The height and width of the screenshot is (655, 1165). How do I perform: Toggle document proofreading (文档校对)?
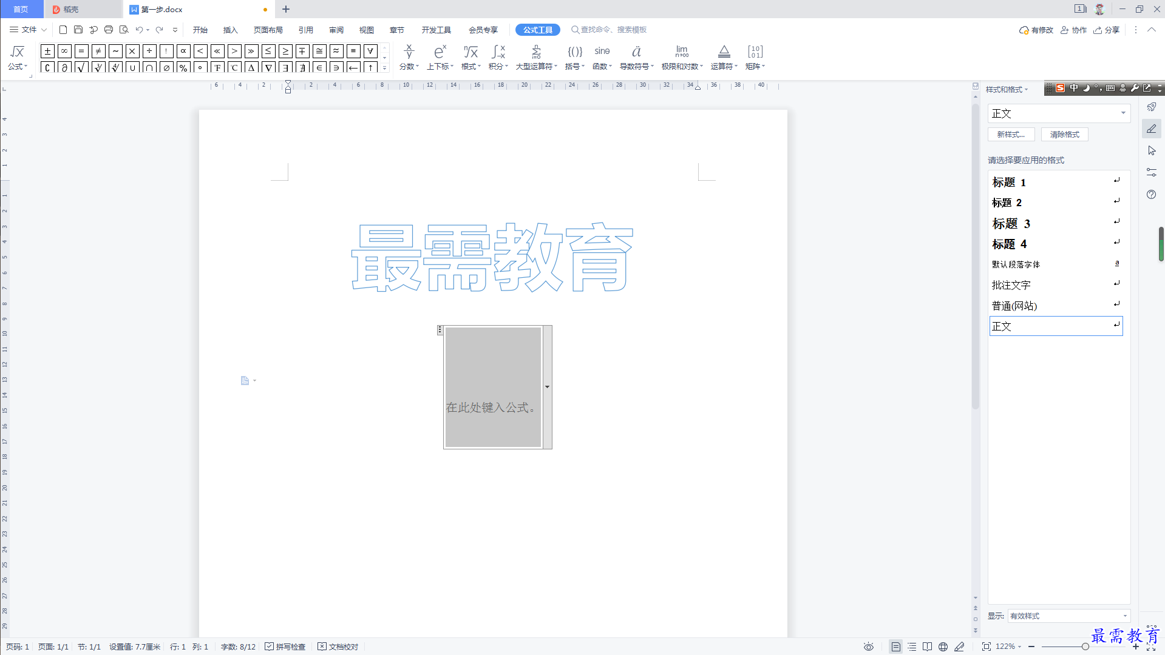pos(338,647)
